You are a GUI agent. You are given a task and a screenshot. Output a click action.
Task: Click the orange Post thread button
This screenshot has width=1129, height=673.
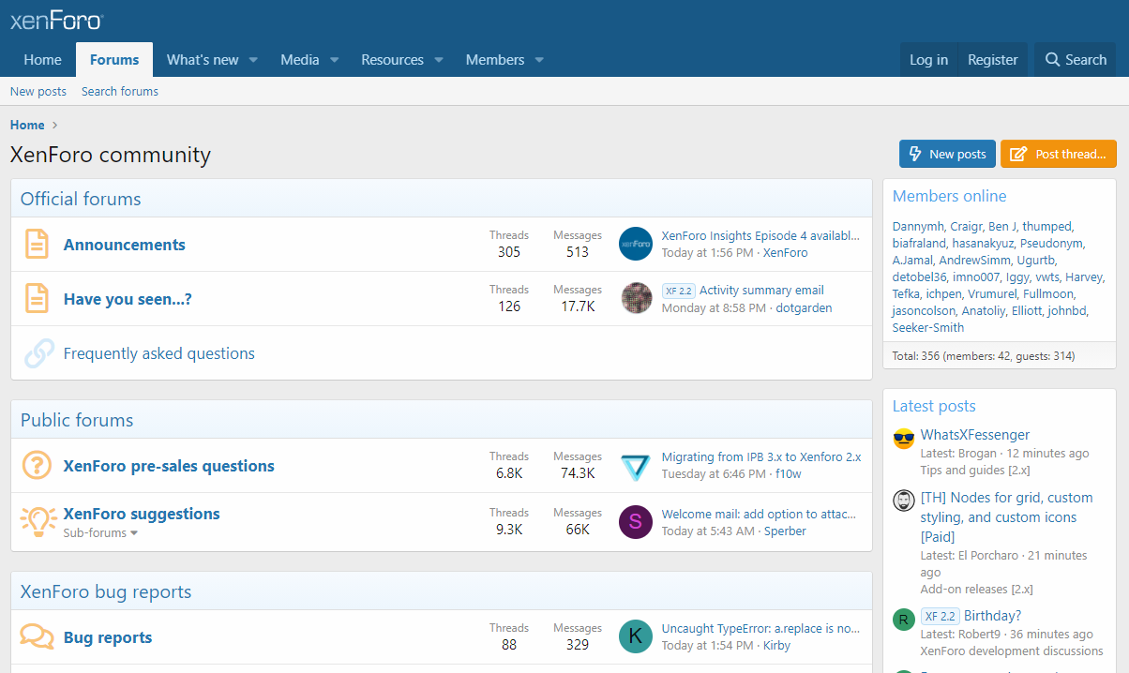click(x=1059, y=154)
